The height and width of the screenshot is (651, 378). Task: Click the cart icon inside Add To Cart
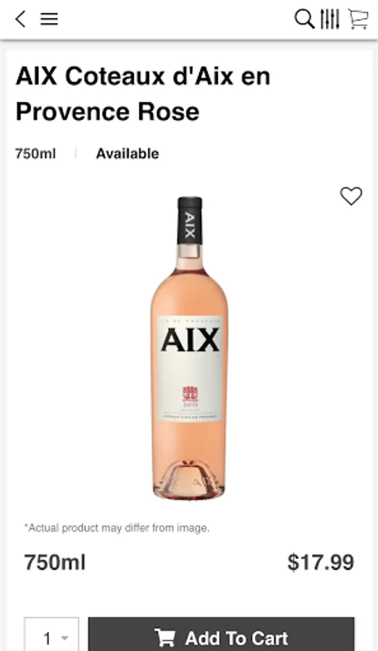[164, 638]
